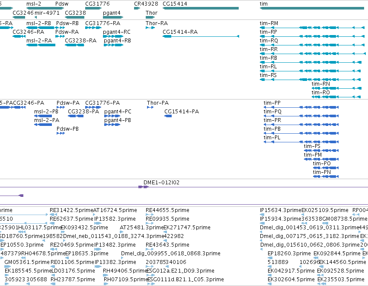Viewport: 368px width, 286px height.
Task: Select the Pdsw-PA protein feature
Action: [x=61, y=107]
